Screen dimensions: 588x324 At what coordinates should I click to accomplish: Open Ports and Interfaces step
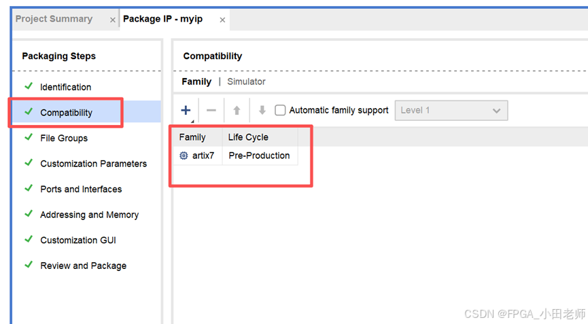pyautogui.click(x=81, y=189)
